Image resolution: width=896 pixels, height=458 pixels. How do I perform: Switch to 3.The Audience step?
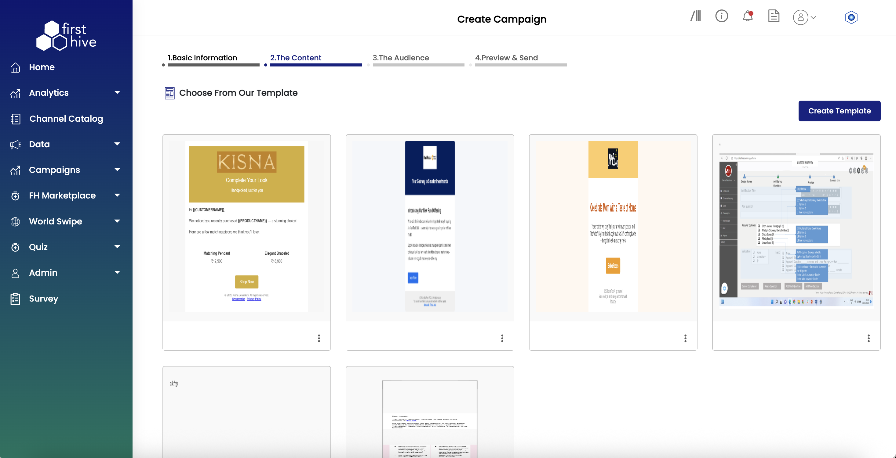pyautogui.click(x=401, y=58)
